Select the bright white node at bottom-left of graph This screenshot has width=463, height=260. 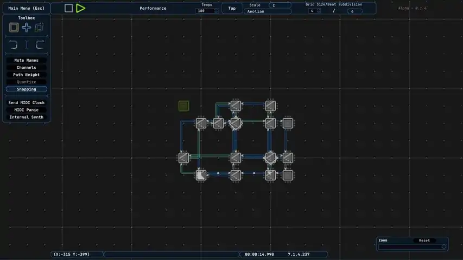pyautogui.click(x=201, y=175)
